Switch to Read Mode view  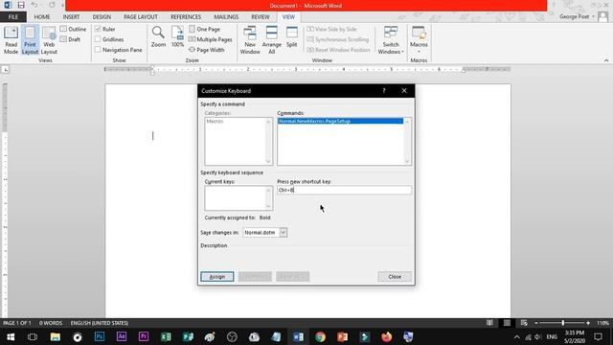point(11,40)
